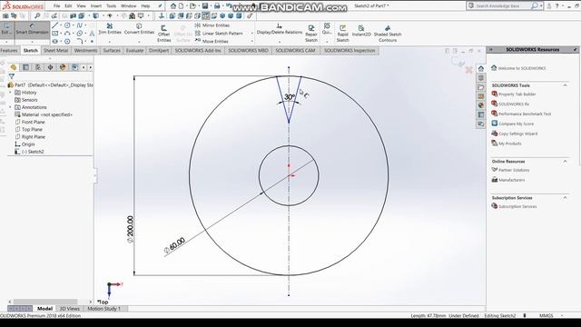The width and height of the screenshot is (581, 327).
Task: Select the Circle sketch tool
Action: point(67,25)
